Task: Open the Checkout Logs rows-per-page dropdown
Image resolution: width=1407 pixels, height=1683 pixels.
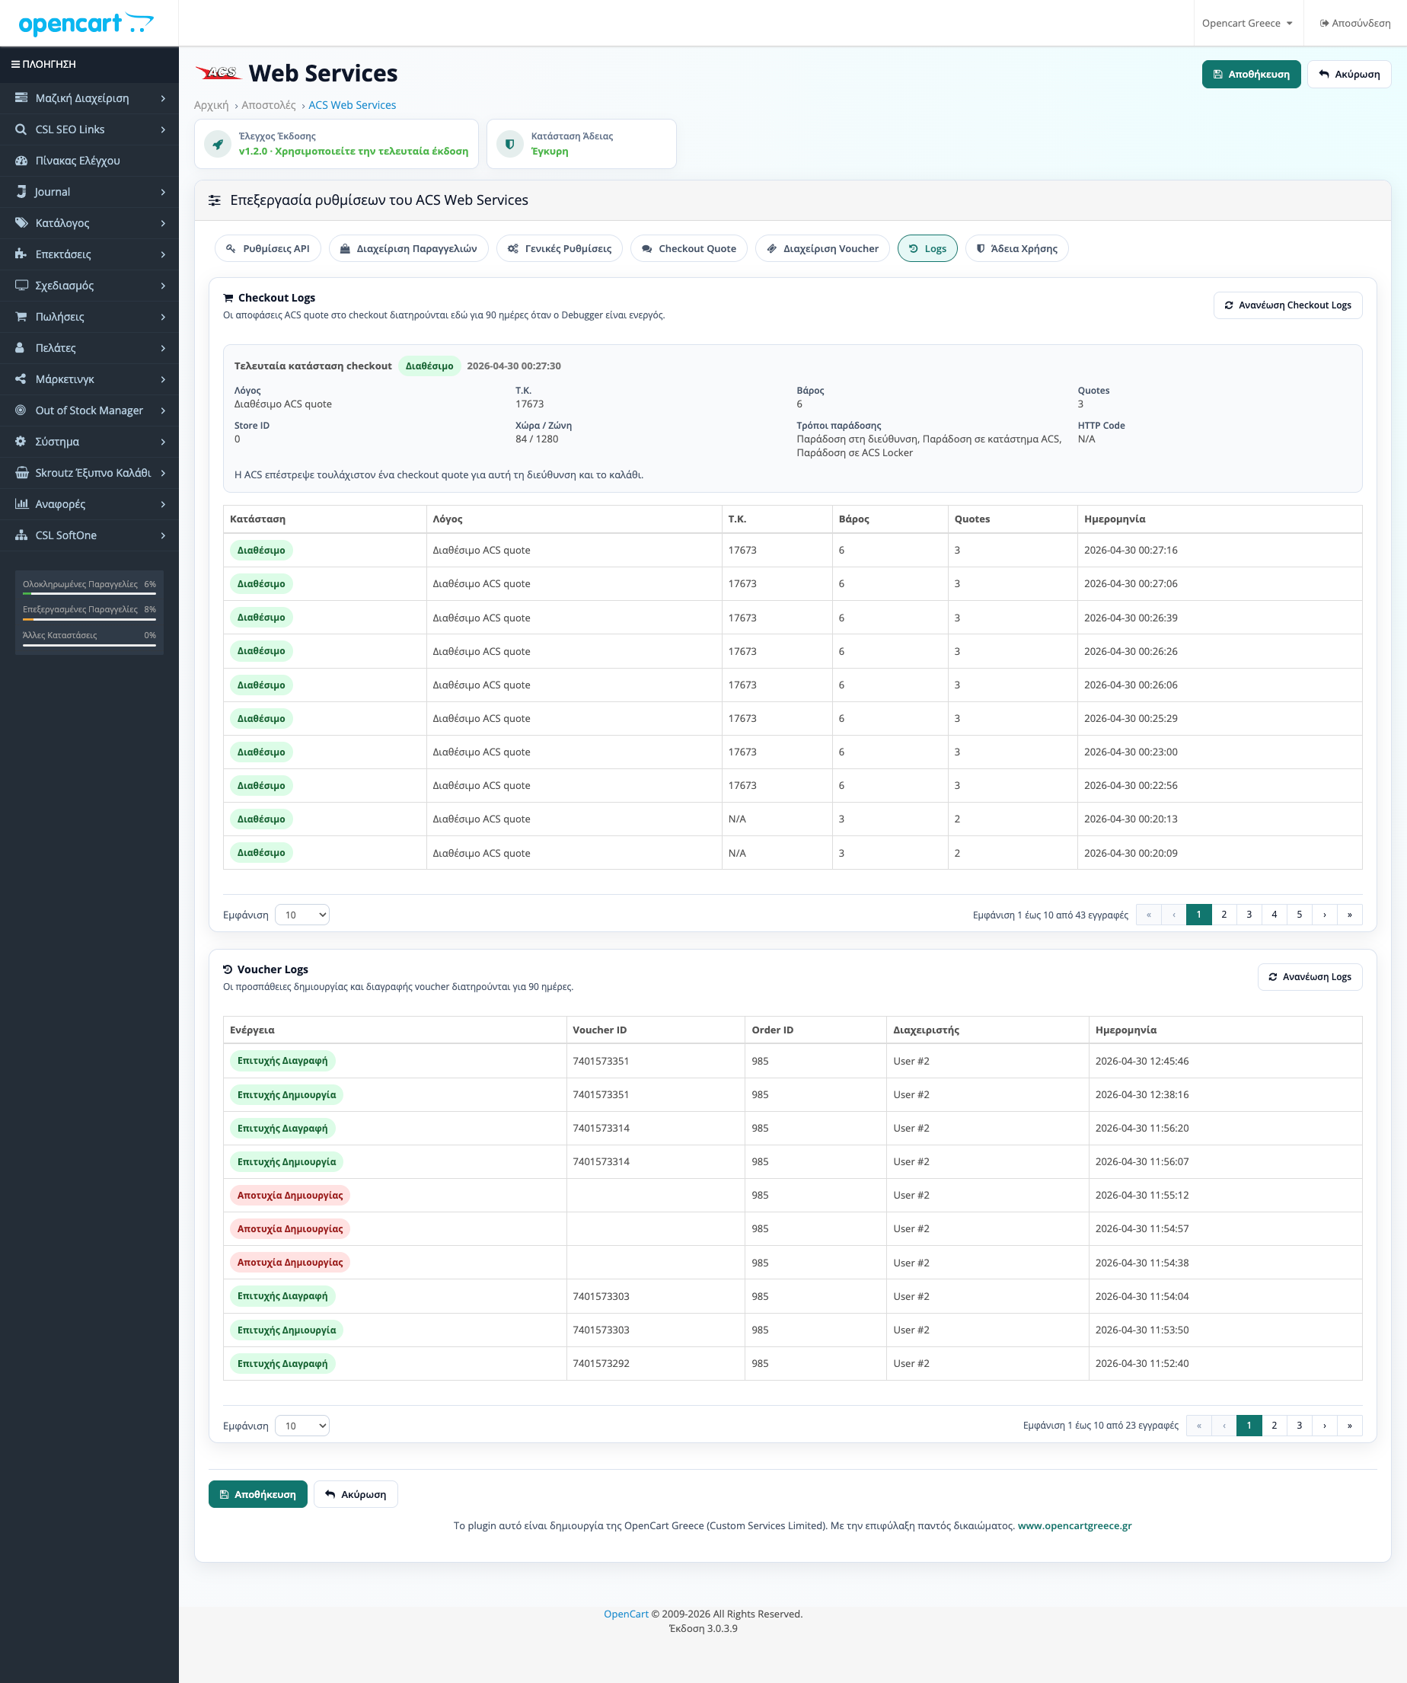Action: point(302,915)
